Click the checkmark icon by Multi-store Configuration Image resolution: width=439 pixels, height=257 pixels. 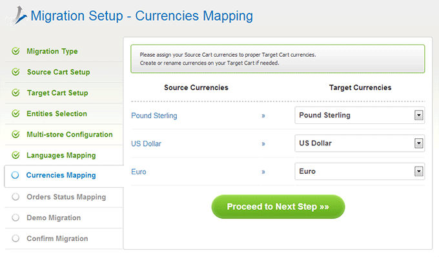tap(15, 134)
